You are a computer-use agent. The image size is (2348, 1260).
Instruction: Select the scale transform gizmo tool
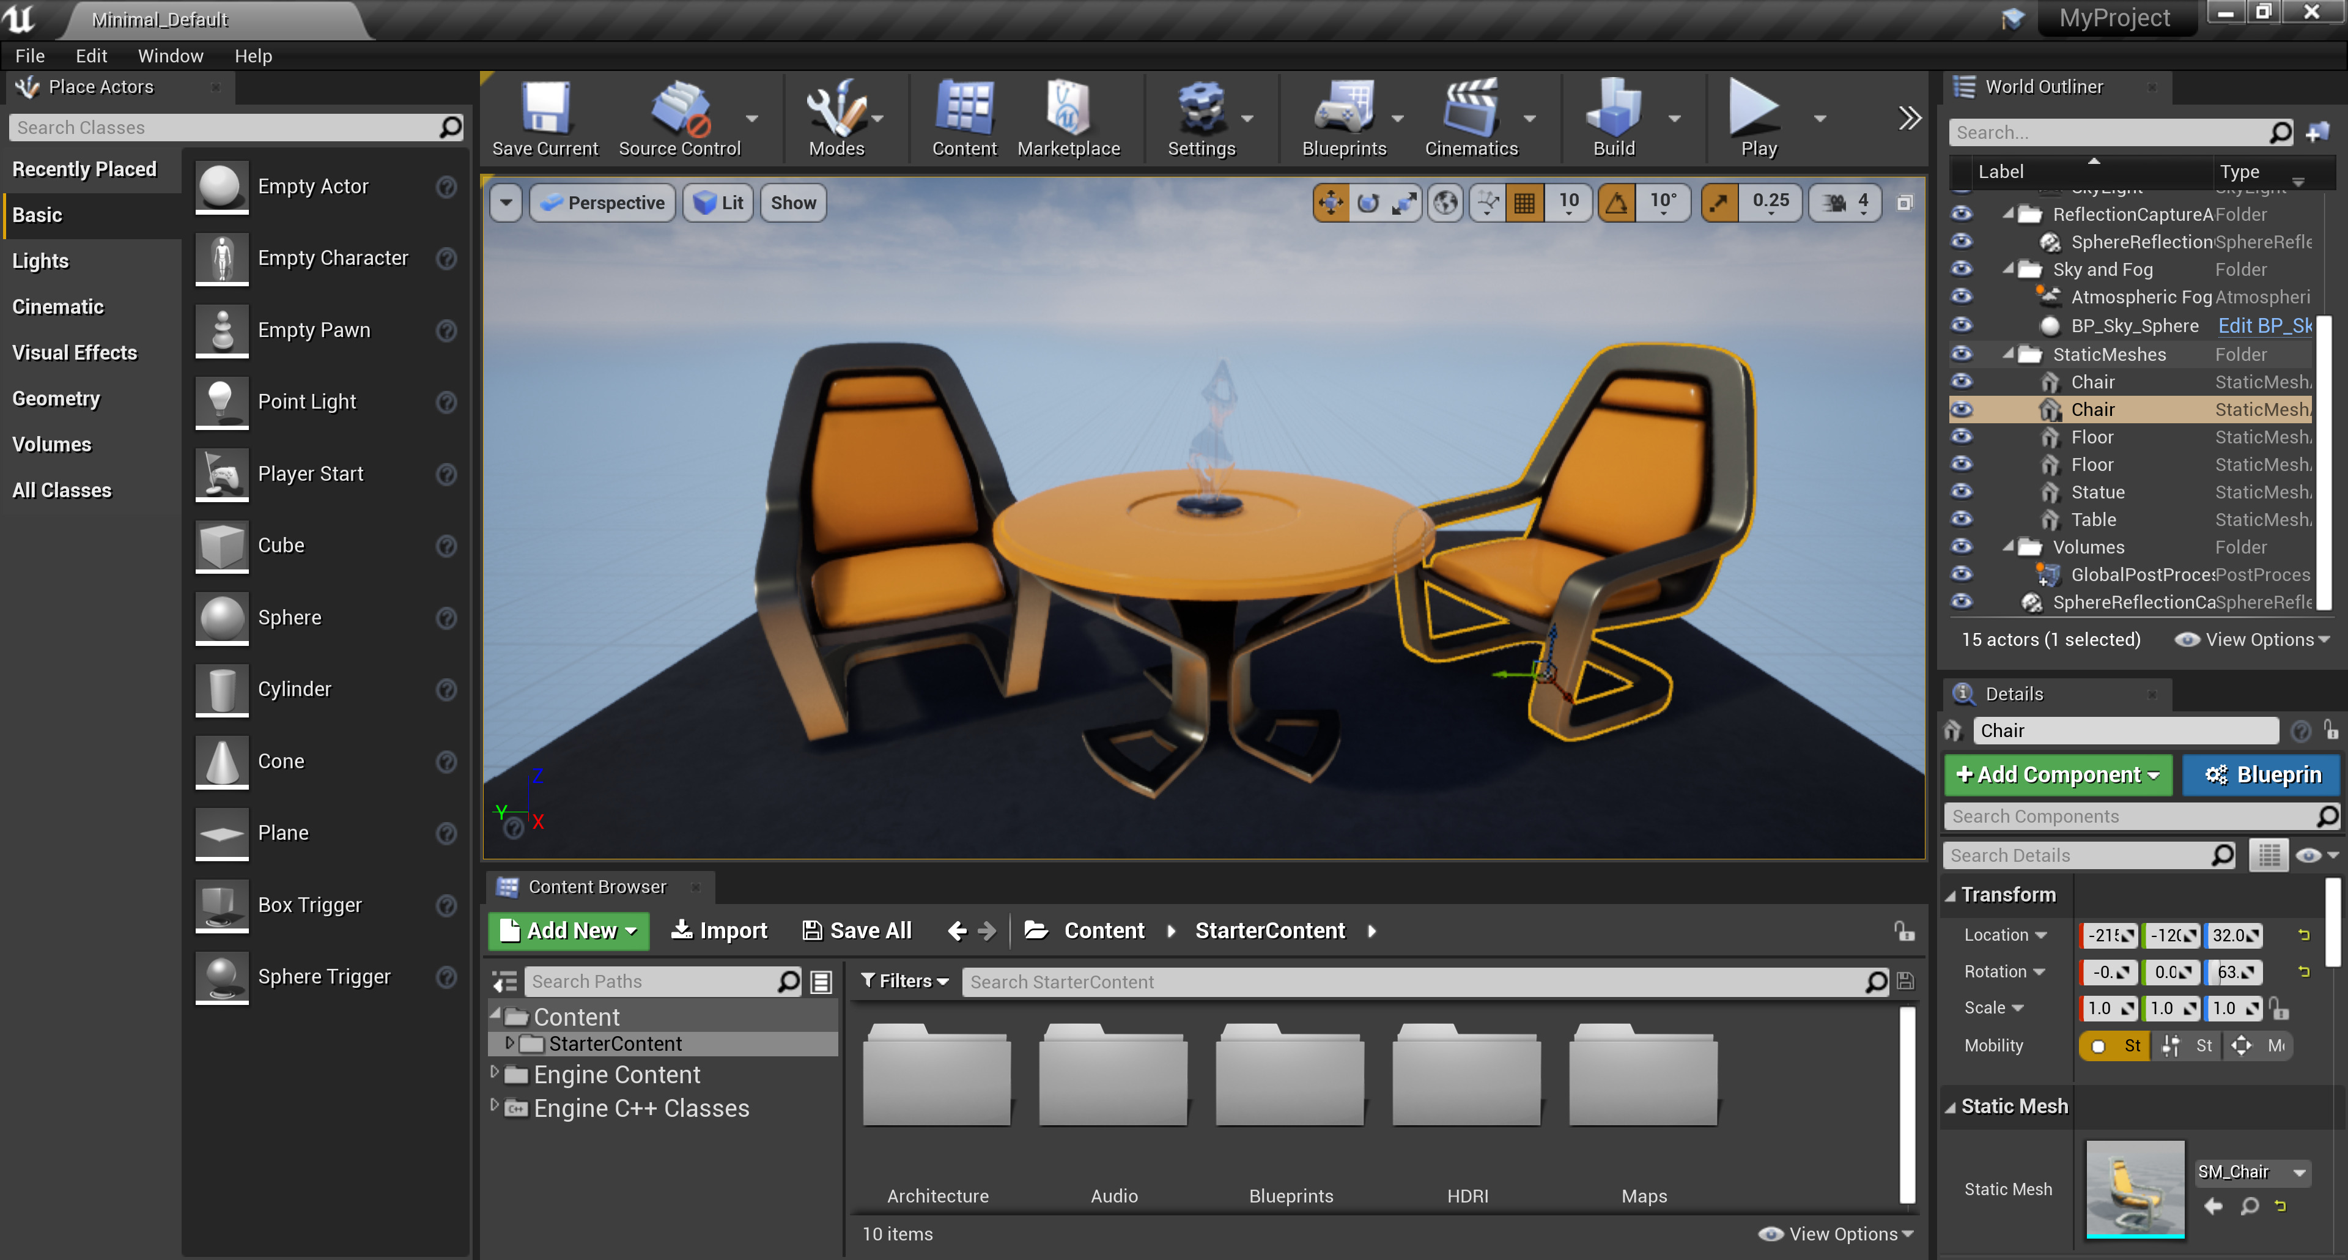(1404, 202)
